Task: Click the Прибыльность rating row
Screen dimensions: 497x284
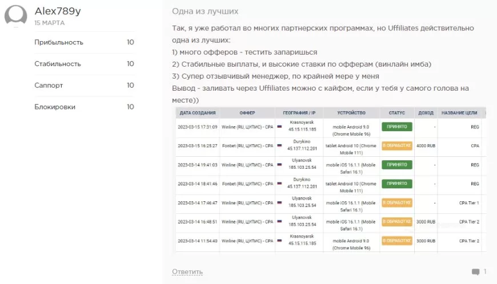Action: 84,42
